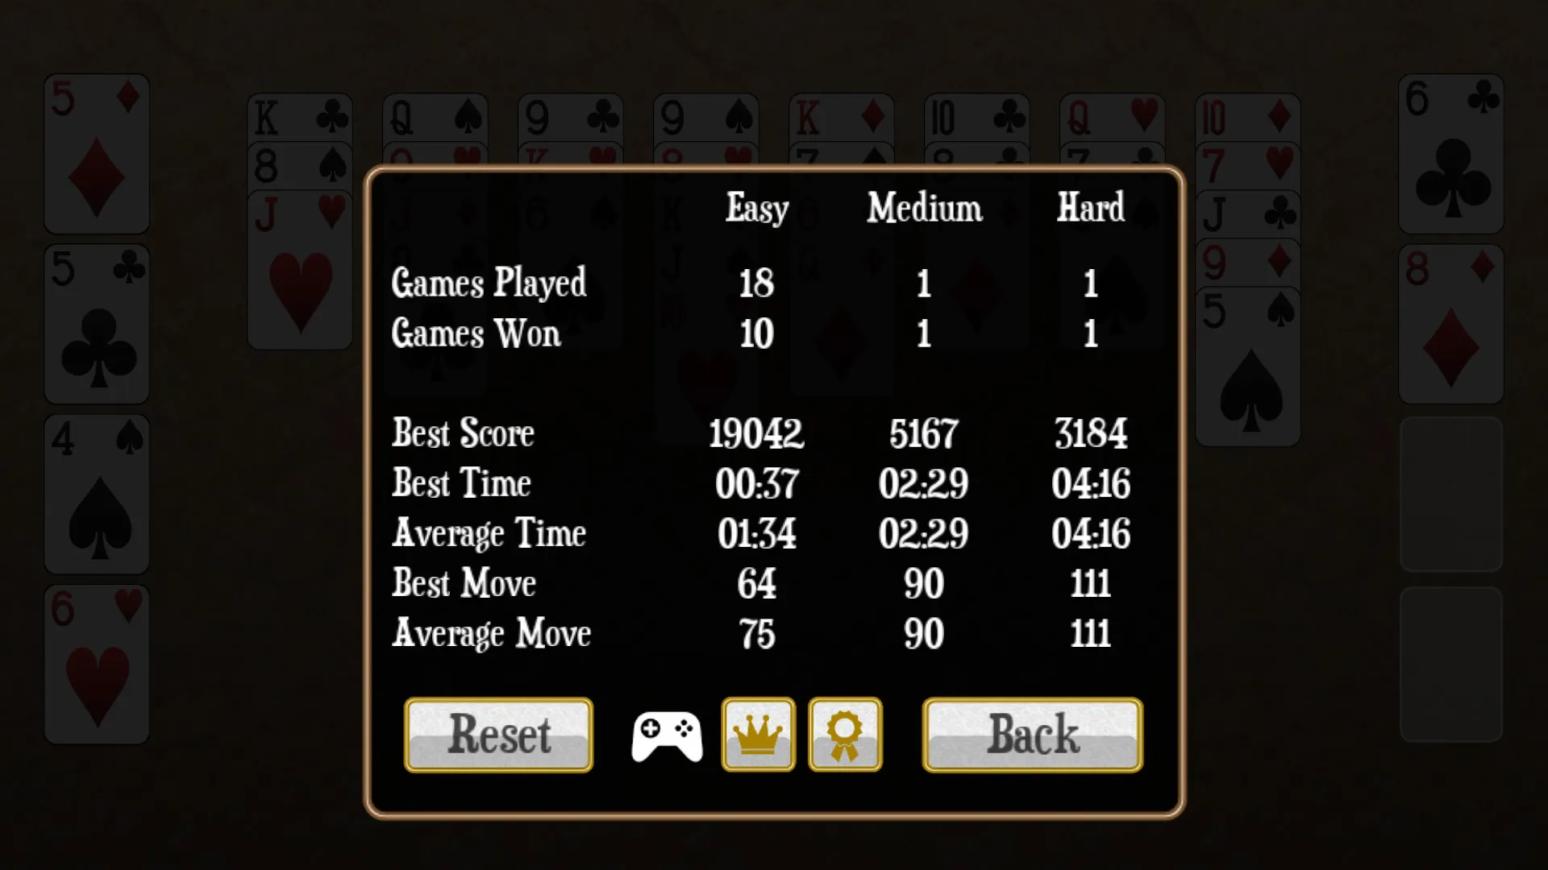Expand Medium difficulty statistics
This screenshot has width=1548, height=870.
coord(922,208)
